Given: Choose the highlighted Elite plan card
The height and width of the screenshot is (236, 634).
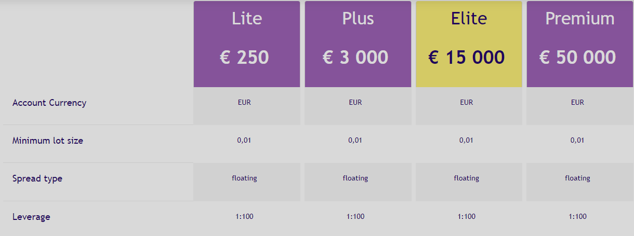Looking at the screenshot, I should point(469,44).
